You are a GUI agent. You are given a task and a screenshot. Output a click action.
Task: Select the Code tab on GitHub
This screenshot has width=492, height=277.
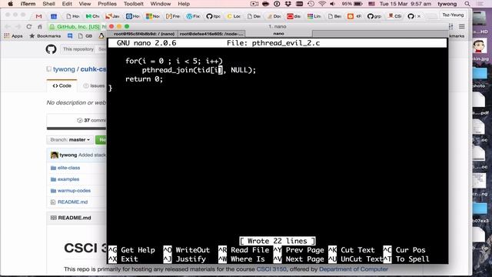(x=61, y=85)
